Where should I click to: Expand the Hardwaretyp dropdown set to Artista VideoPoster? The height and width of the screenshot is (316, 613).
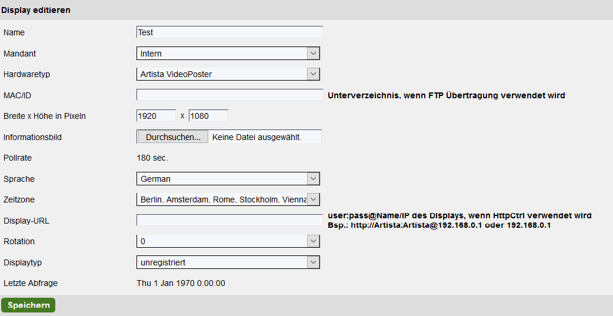point(222,74)
